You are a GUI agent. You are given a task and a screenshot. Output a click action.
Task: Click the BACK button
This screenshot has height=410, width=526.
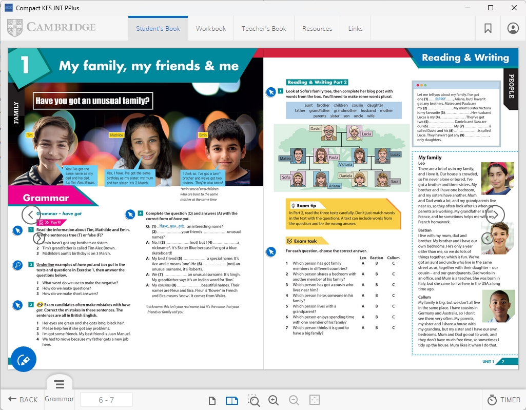[x=23, y=400]
